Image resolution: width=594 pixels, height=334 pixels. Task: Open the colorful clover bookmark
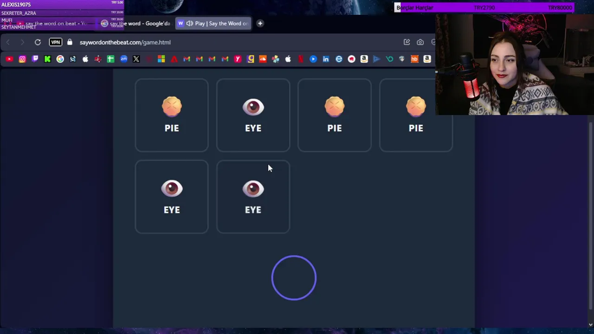(x=276, y=59)
